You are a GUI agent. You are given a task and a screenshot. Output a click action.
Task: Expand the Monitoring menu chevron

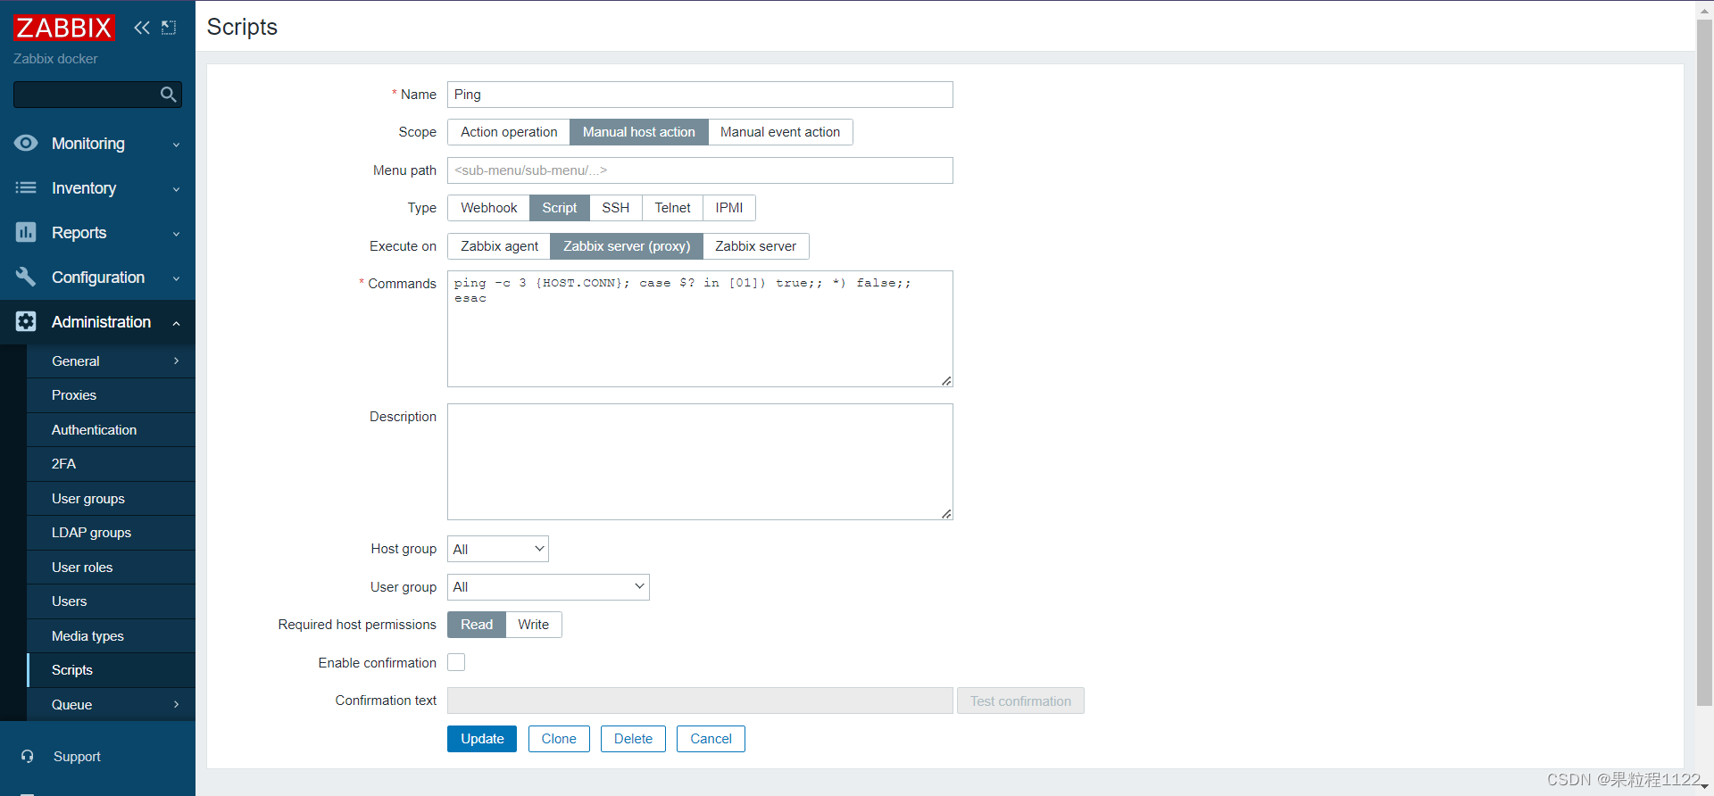[176, 145]
